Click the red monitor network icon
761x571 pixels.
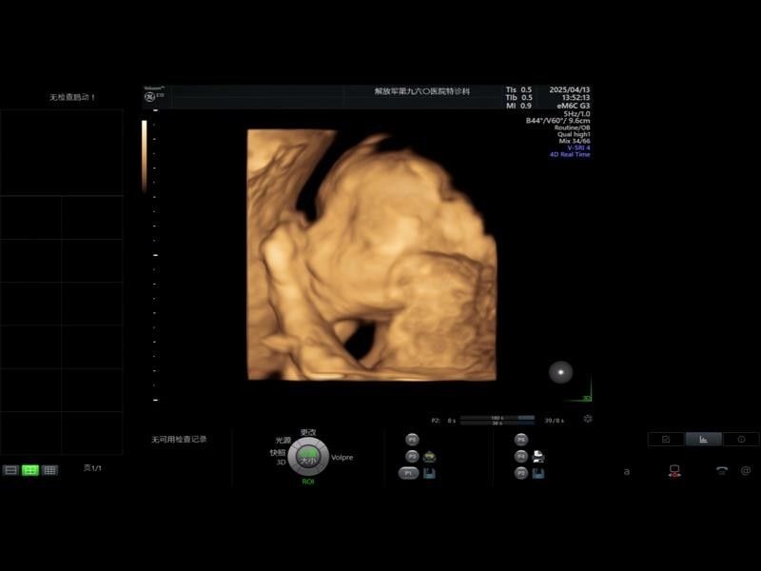tap(674, 470)
